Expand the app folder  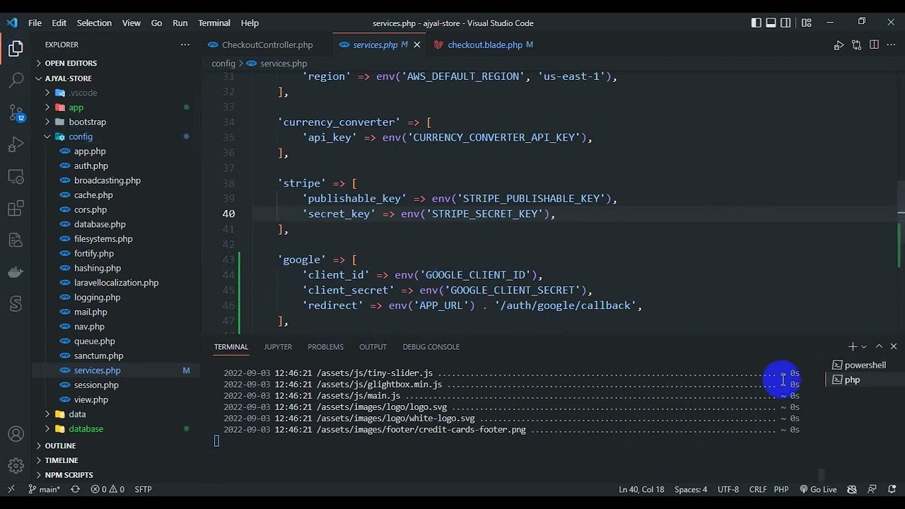click(76, 107)
